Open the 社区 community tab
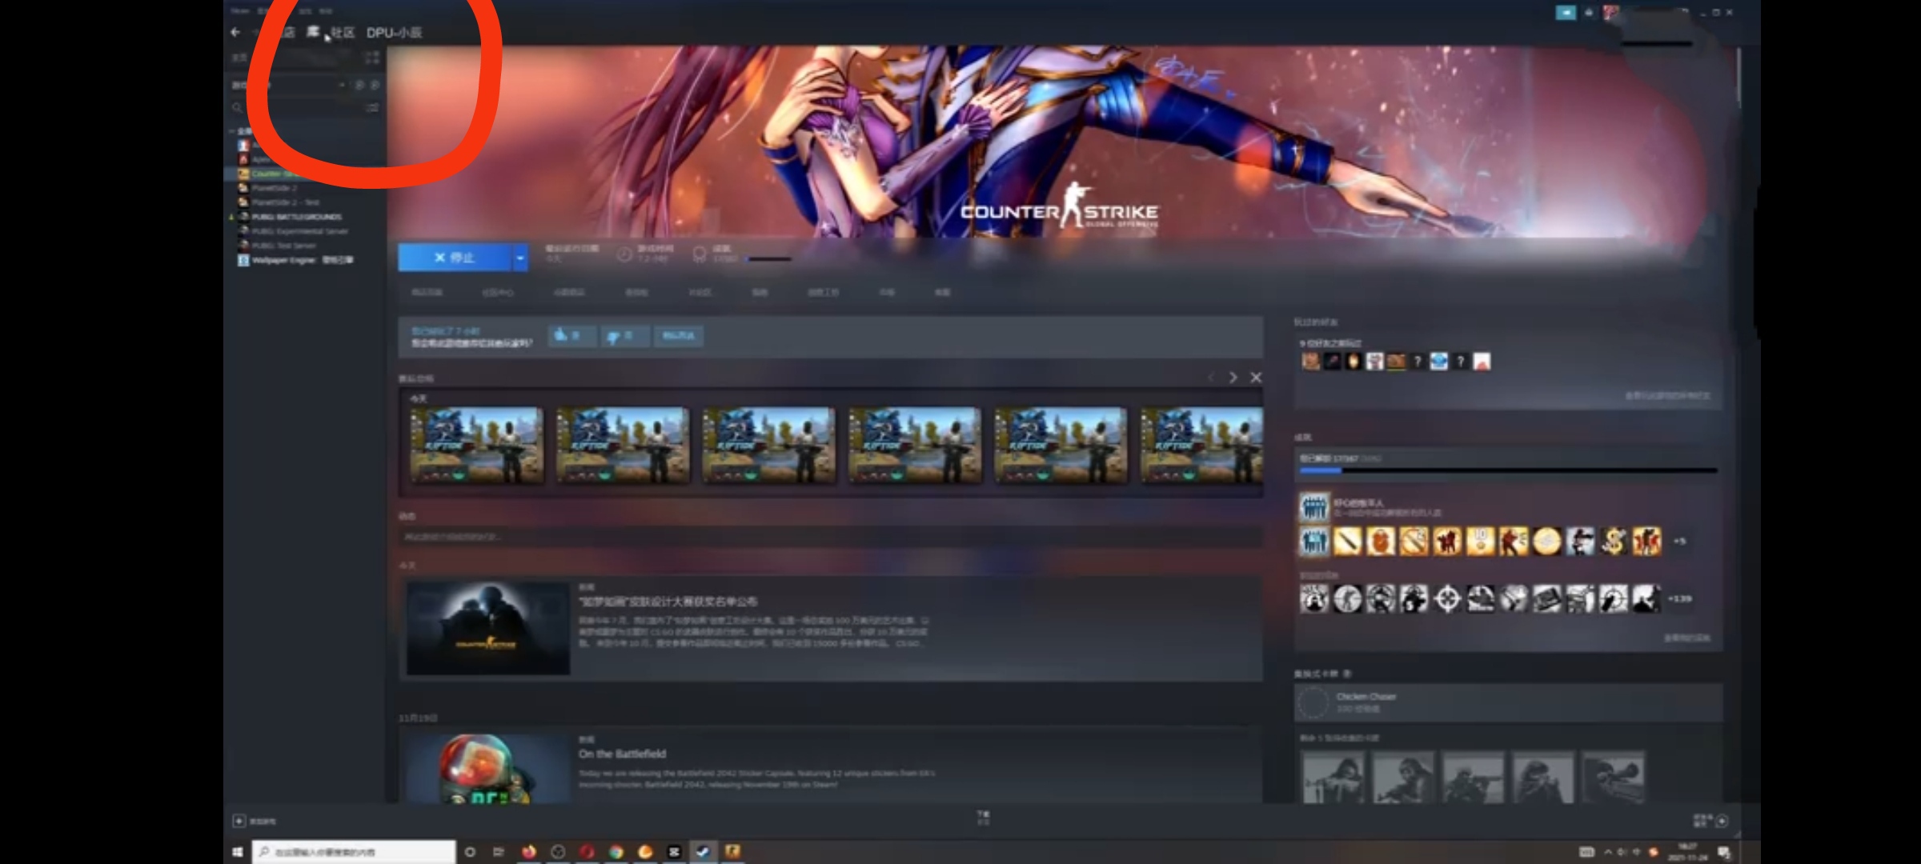The height and width of the screenshot is (864, 1921). click(x=343, y=32)
